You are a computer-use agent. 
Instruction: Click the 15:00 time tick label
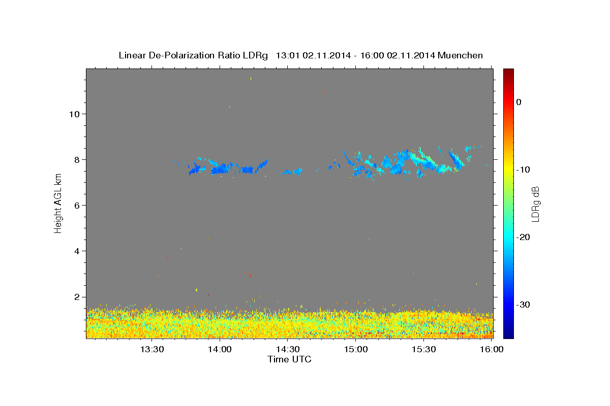[356, 349]
